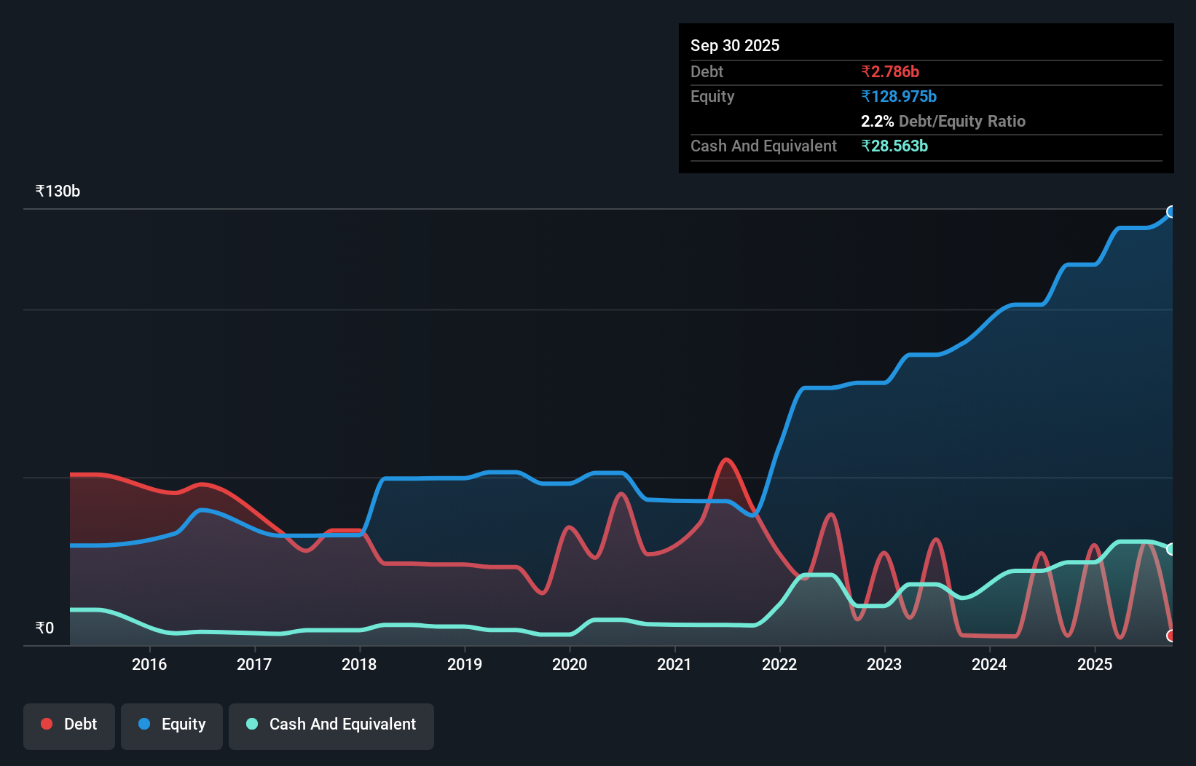The image size is (1196, 766).
Task: Click the Equity row label in tooltip
Action: [712, 96]
